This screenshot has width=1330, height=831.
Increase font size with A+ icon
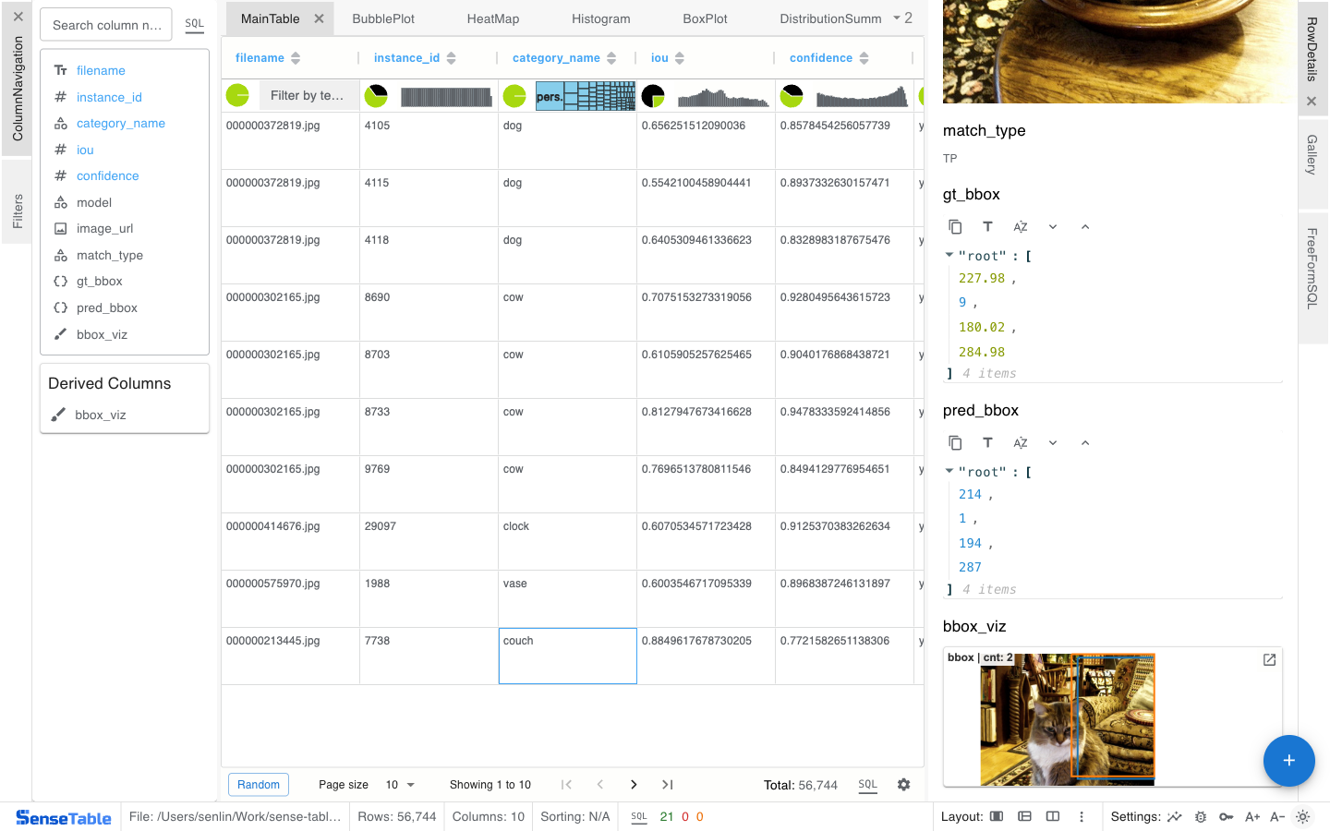click(x=1252, y=817)
